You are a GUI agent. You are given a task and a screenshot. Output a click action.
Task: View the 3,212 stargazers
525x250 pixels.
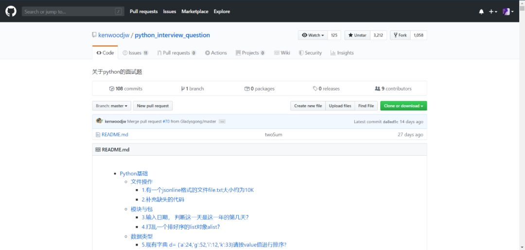[x=378, y=35]
